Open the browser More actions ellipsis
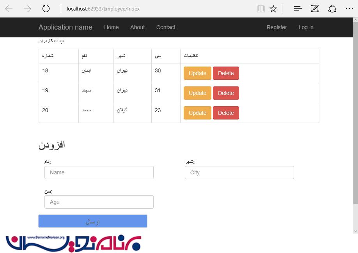Image resolution: width=358 pixels, height=253 pixels. click(349, 9)
